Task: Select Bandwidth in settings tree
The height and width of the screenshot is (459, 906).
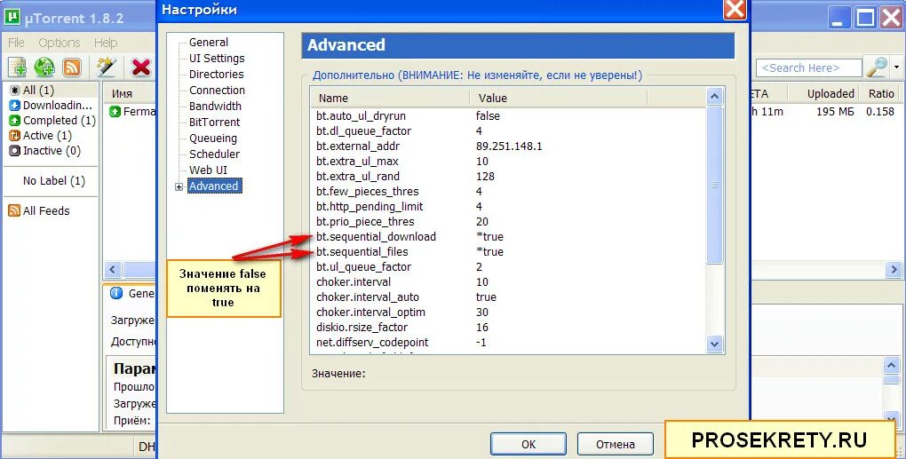Action: click(215, 107)
